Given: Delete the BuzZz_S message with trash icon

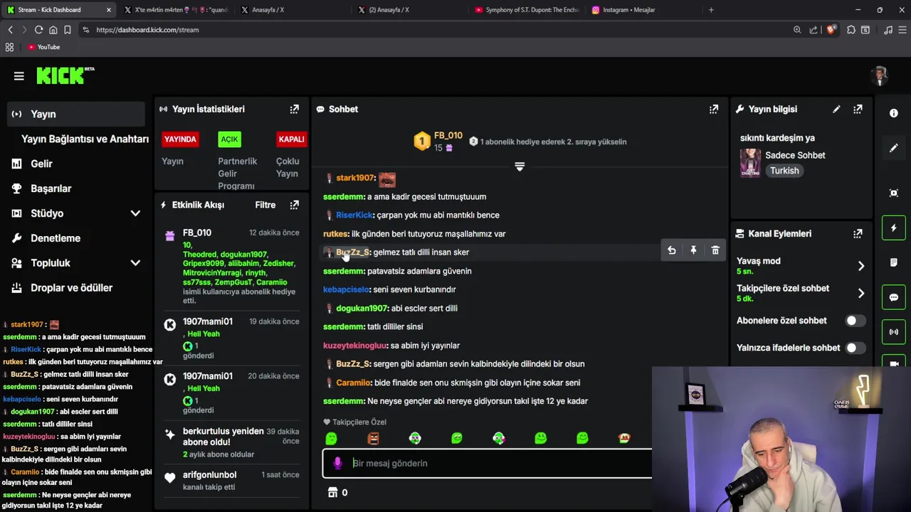Looking at the screenshot, I should pyautogui.click(x=715, y=250).
